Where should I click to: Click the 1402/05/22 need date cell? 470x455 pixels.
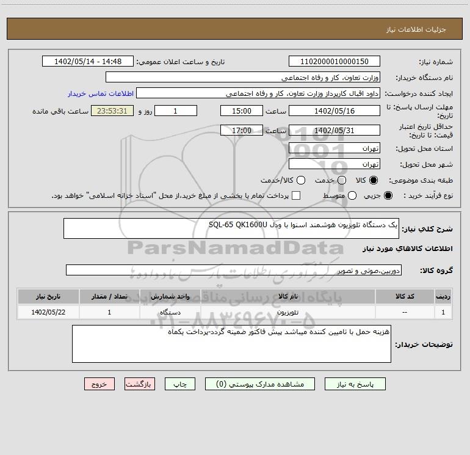[x=48, y=312]
